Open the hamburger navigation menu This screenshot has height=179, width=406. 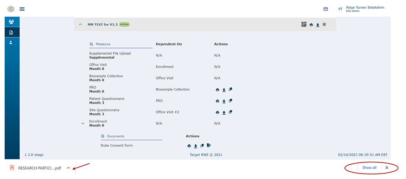[22, 9]
